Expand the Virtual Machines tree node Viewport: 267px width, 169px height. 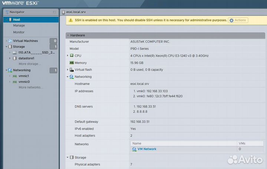(x=6, y=41)
